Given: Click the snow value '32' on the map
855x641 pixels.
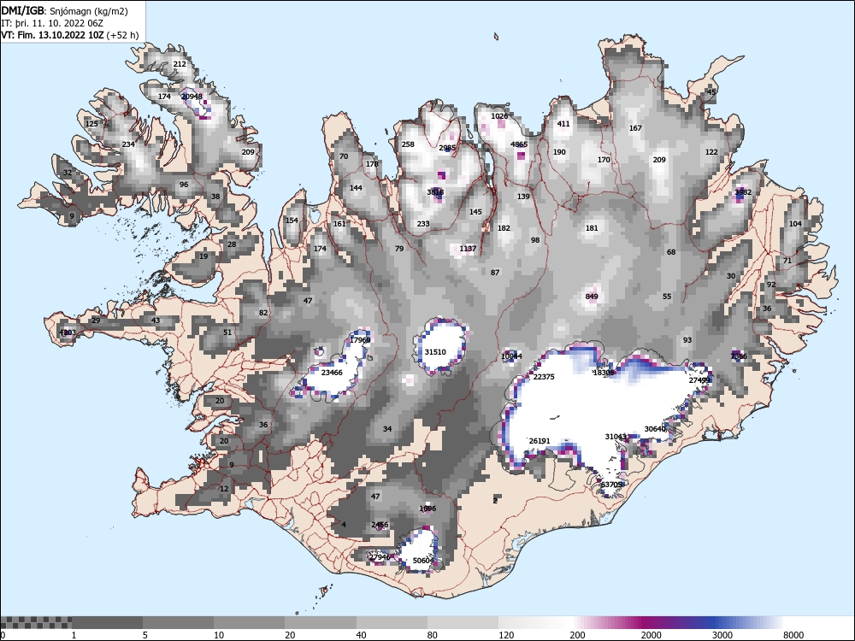Looking at the screenshot, I should click(x=67, y=173).
